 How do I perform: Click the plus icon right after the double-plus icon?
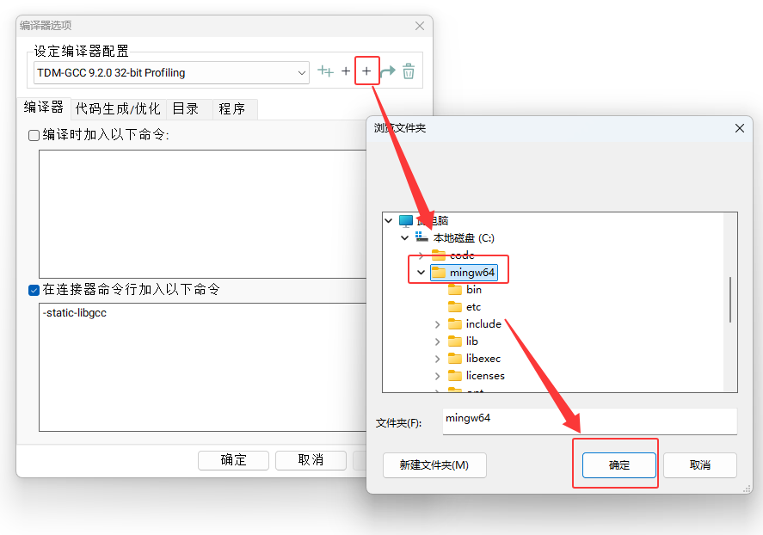coord(346,71)
